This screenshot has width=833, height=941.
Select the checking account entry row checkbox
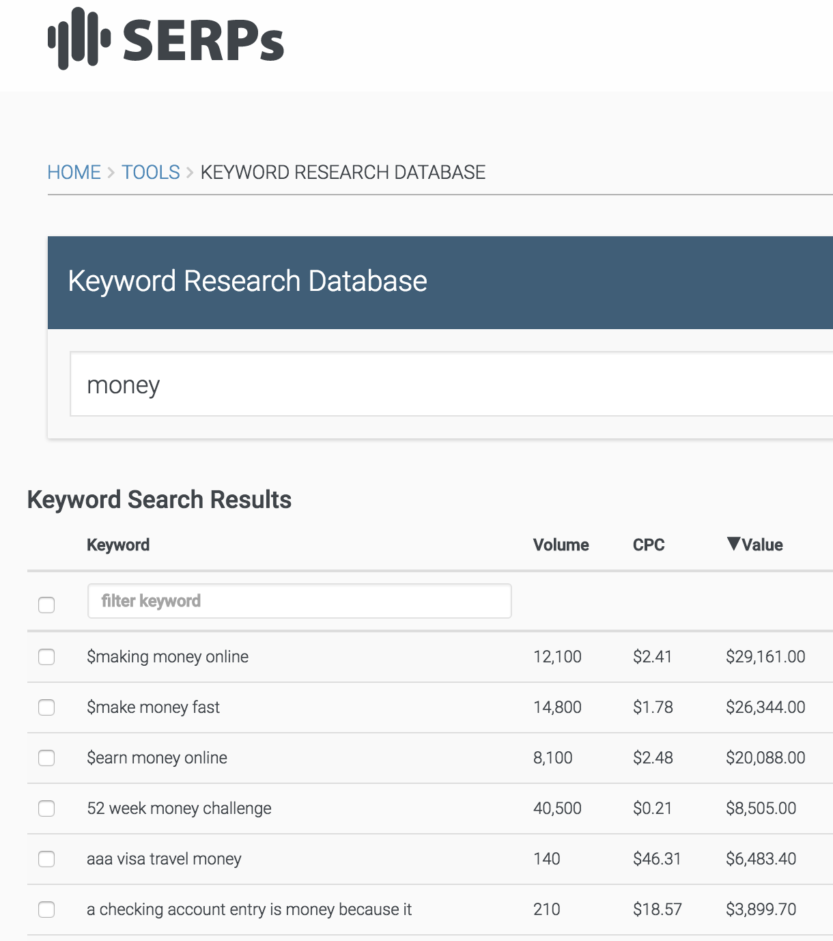pyautogui.click(x=46, y=910)
